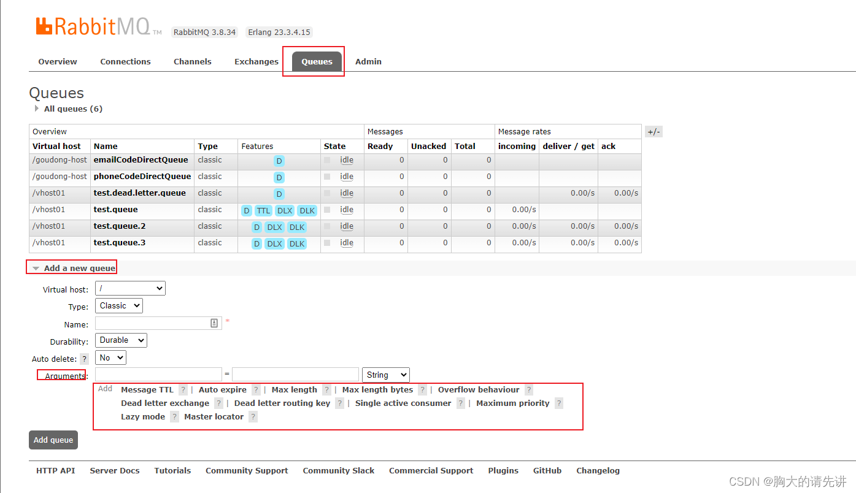The height and width of the screenshot is (493, 856).
Task: Add the Message TTL argument
Action: 147,390
